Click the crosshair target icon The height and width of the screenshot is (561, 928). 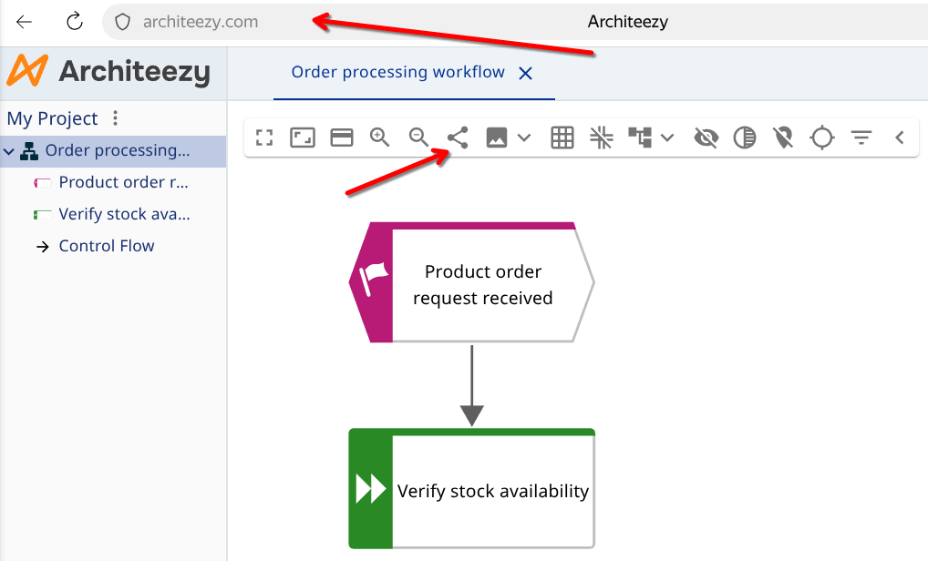point(822,138)
